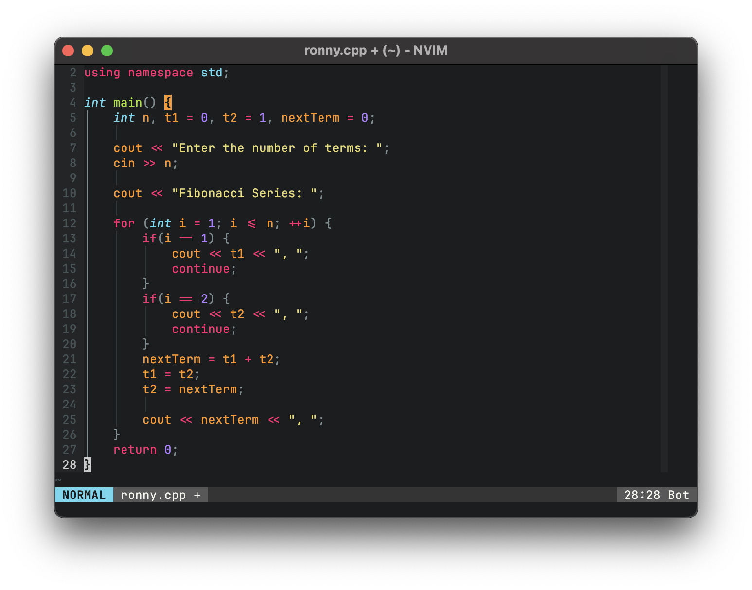Click line number 2 in the gutter
Screen dimensions: 752x590
pyautogui.click(x=73, y=73)
